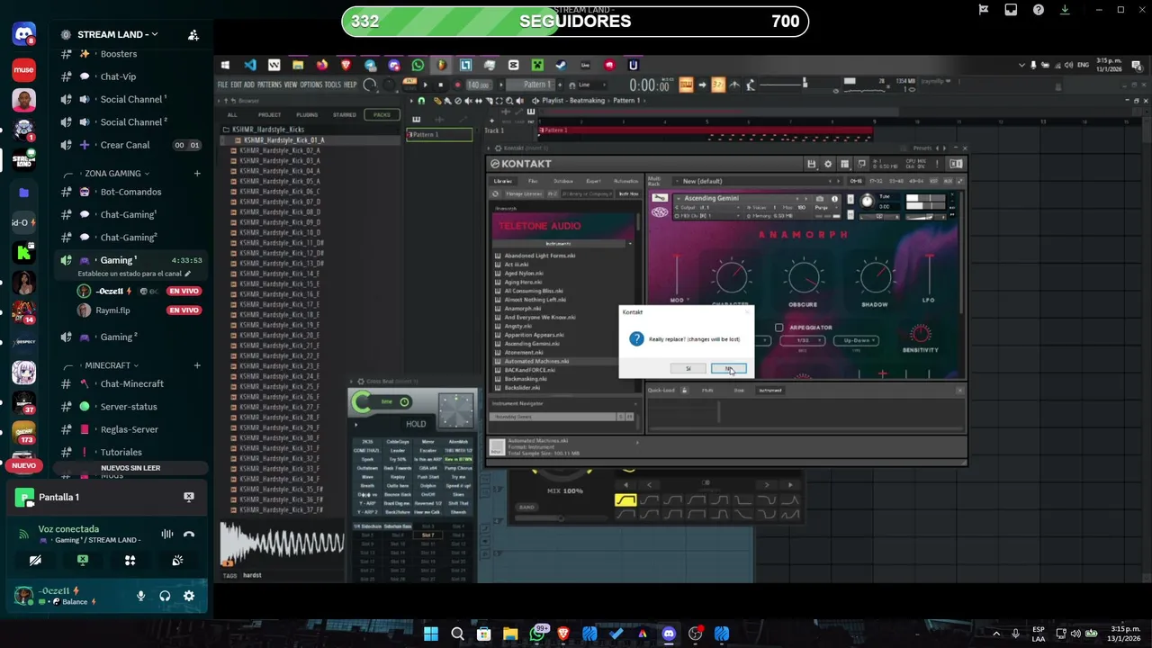Open the Up-Down type dropdown
The height and width of the screenshot is (648, 1152).
point(856,340)
